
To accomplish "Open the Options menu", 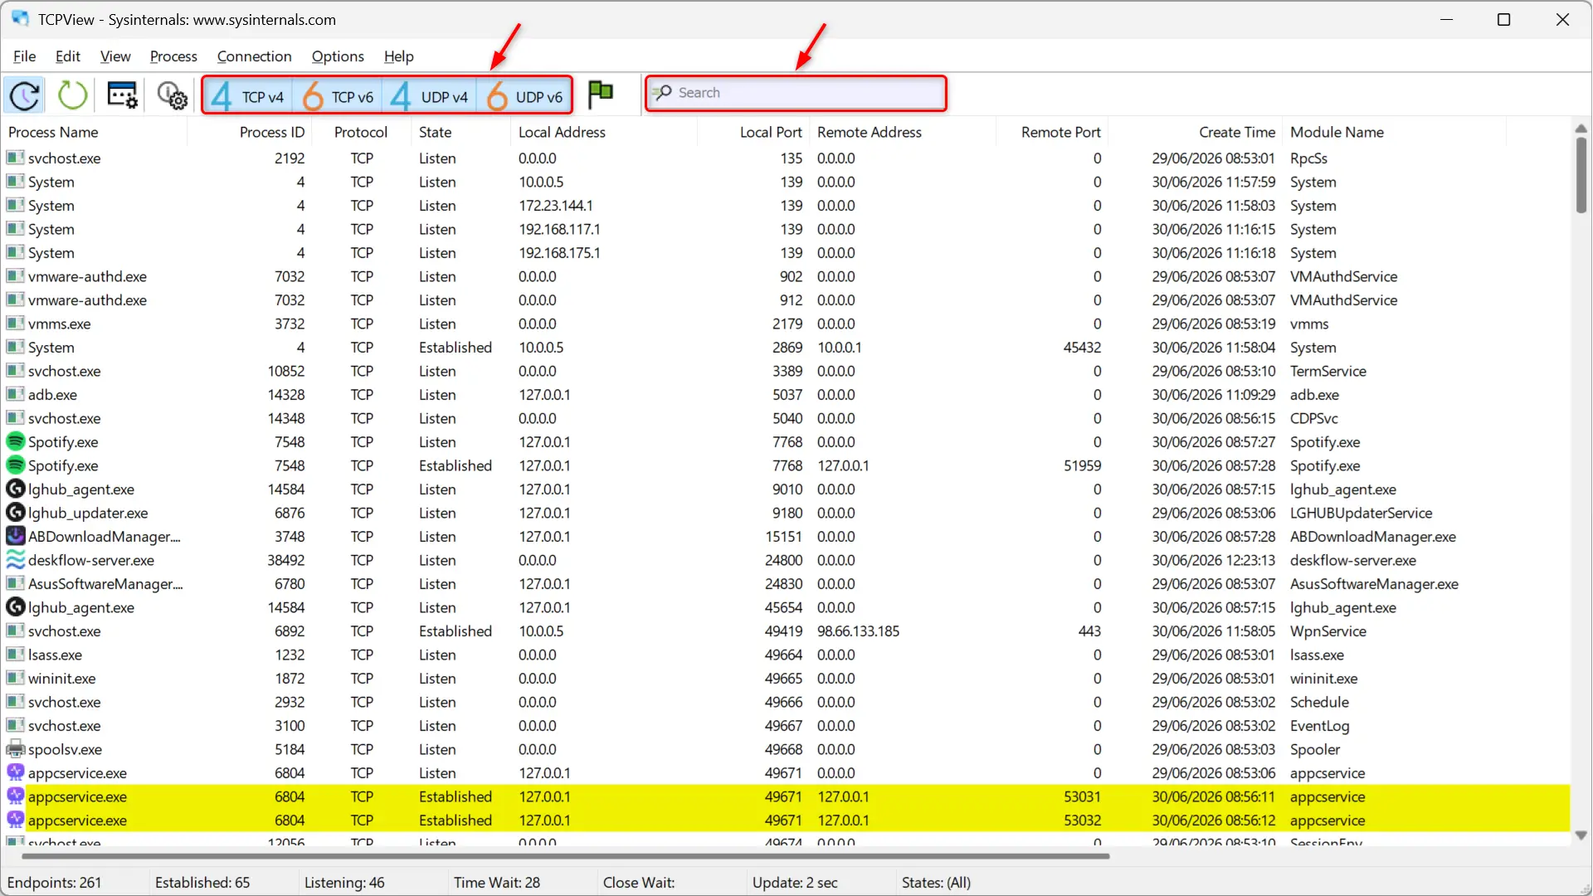I will point(338,56).
